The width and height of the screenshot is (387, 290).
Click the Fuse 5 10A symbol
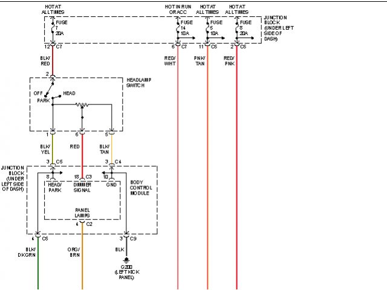(x=207, y=28)
